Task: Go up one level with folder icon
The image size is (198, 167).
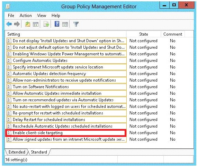Action: pos(28,24)
